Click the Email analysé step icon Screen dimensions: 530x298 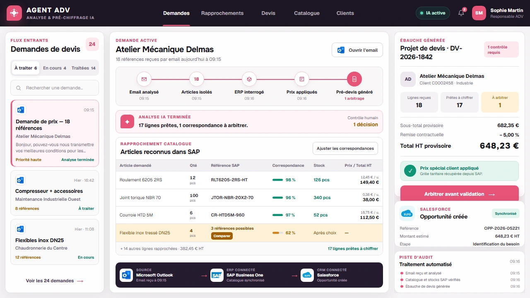144,79
